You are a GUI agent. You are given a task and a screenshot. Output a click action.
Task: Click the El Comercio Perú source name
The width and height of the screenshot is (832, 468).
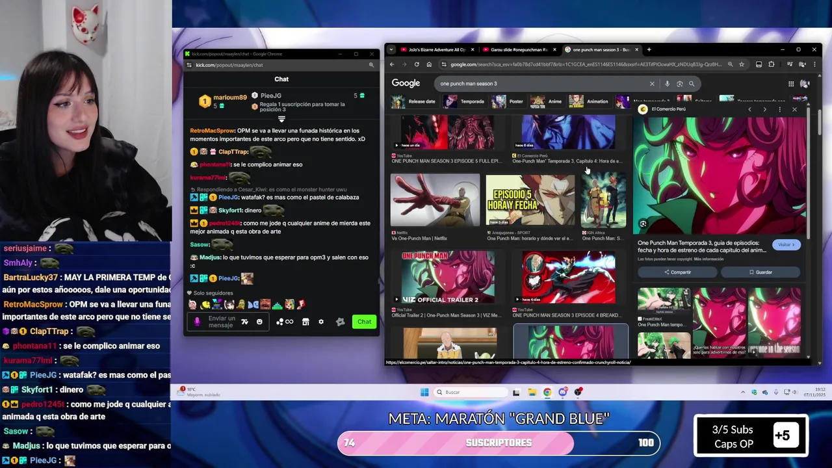coord(668,109)
